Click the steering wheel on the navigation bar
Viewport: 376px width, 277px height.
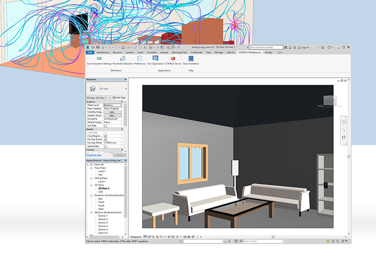coord(344,122)
